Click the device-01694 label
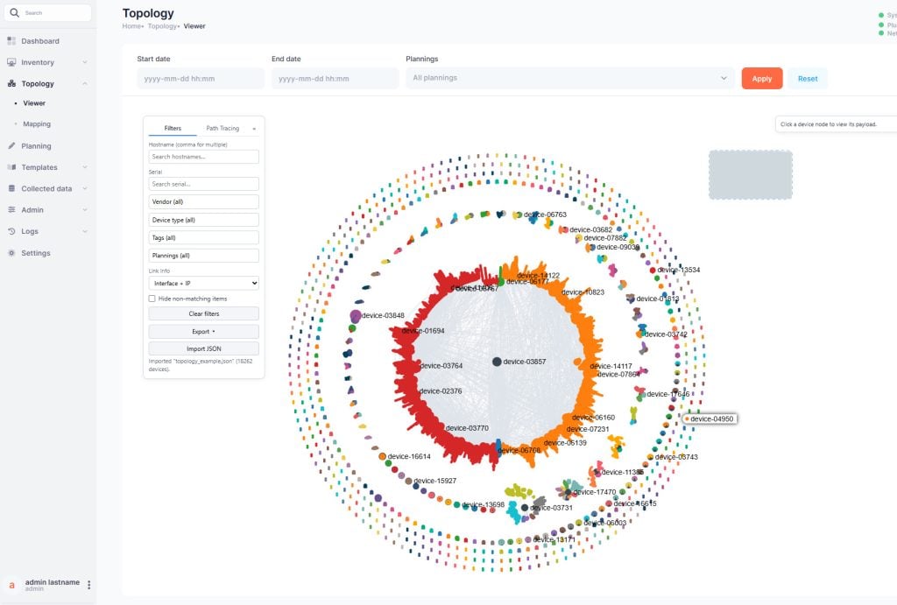Image resolution: width=897 pixels, height=605 pixels. [x=423, y=331]
